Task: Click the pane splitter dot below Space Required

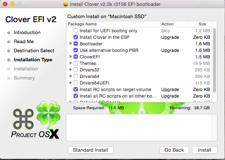Action: [x=142, y=112]
